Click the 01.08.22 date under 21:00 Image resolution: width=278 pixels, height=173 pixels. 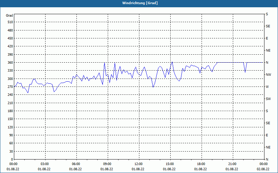point(232,169)
